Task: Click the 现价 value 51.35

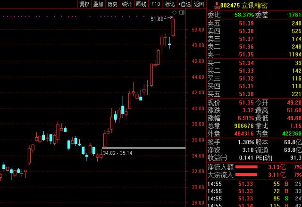Action: point(246,102)
